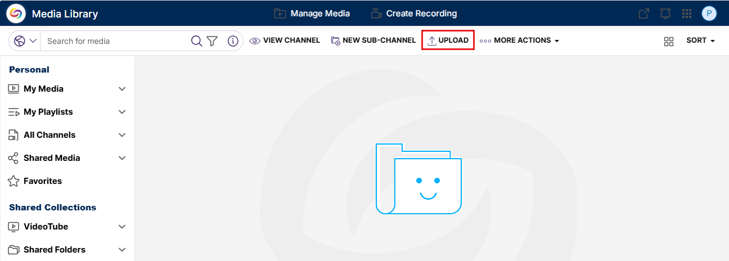The image size is (729, 261).
Task: Click the My Playlists list icon
Action: point(13,112)
